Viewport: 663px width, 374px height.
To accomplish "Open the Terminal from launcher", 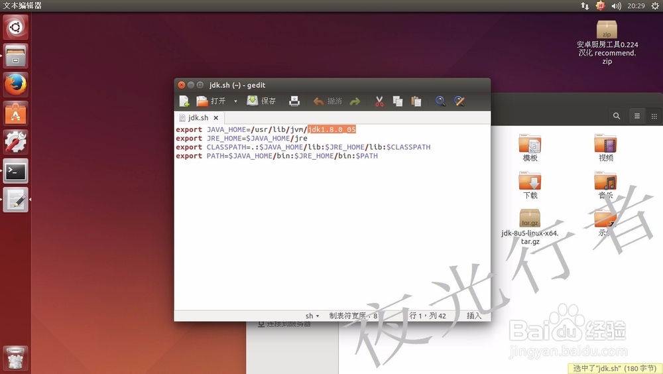I will point(16,171).
